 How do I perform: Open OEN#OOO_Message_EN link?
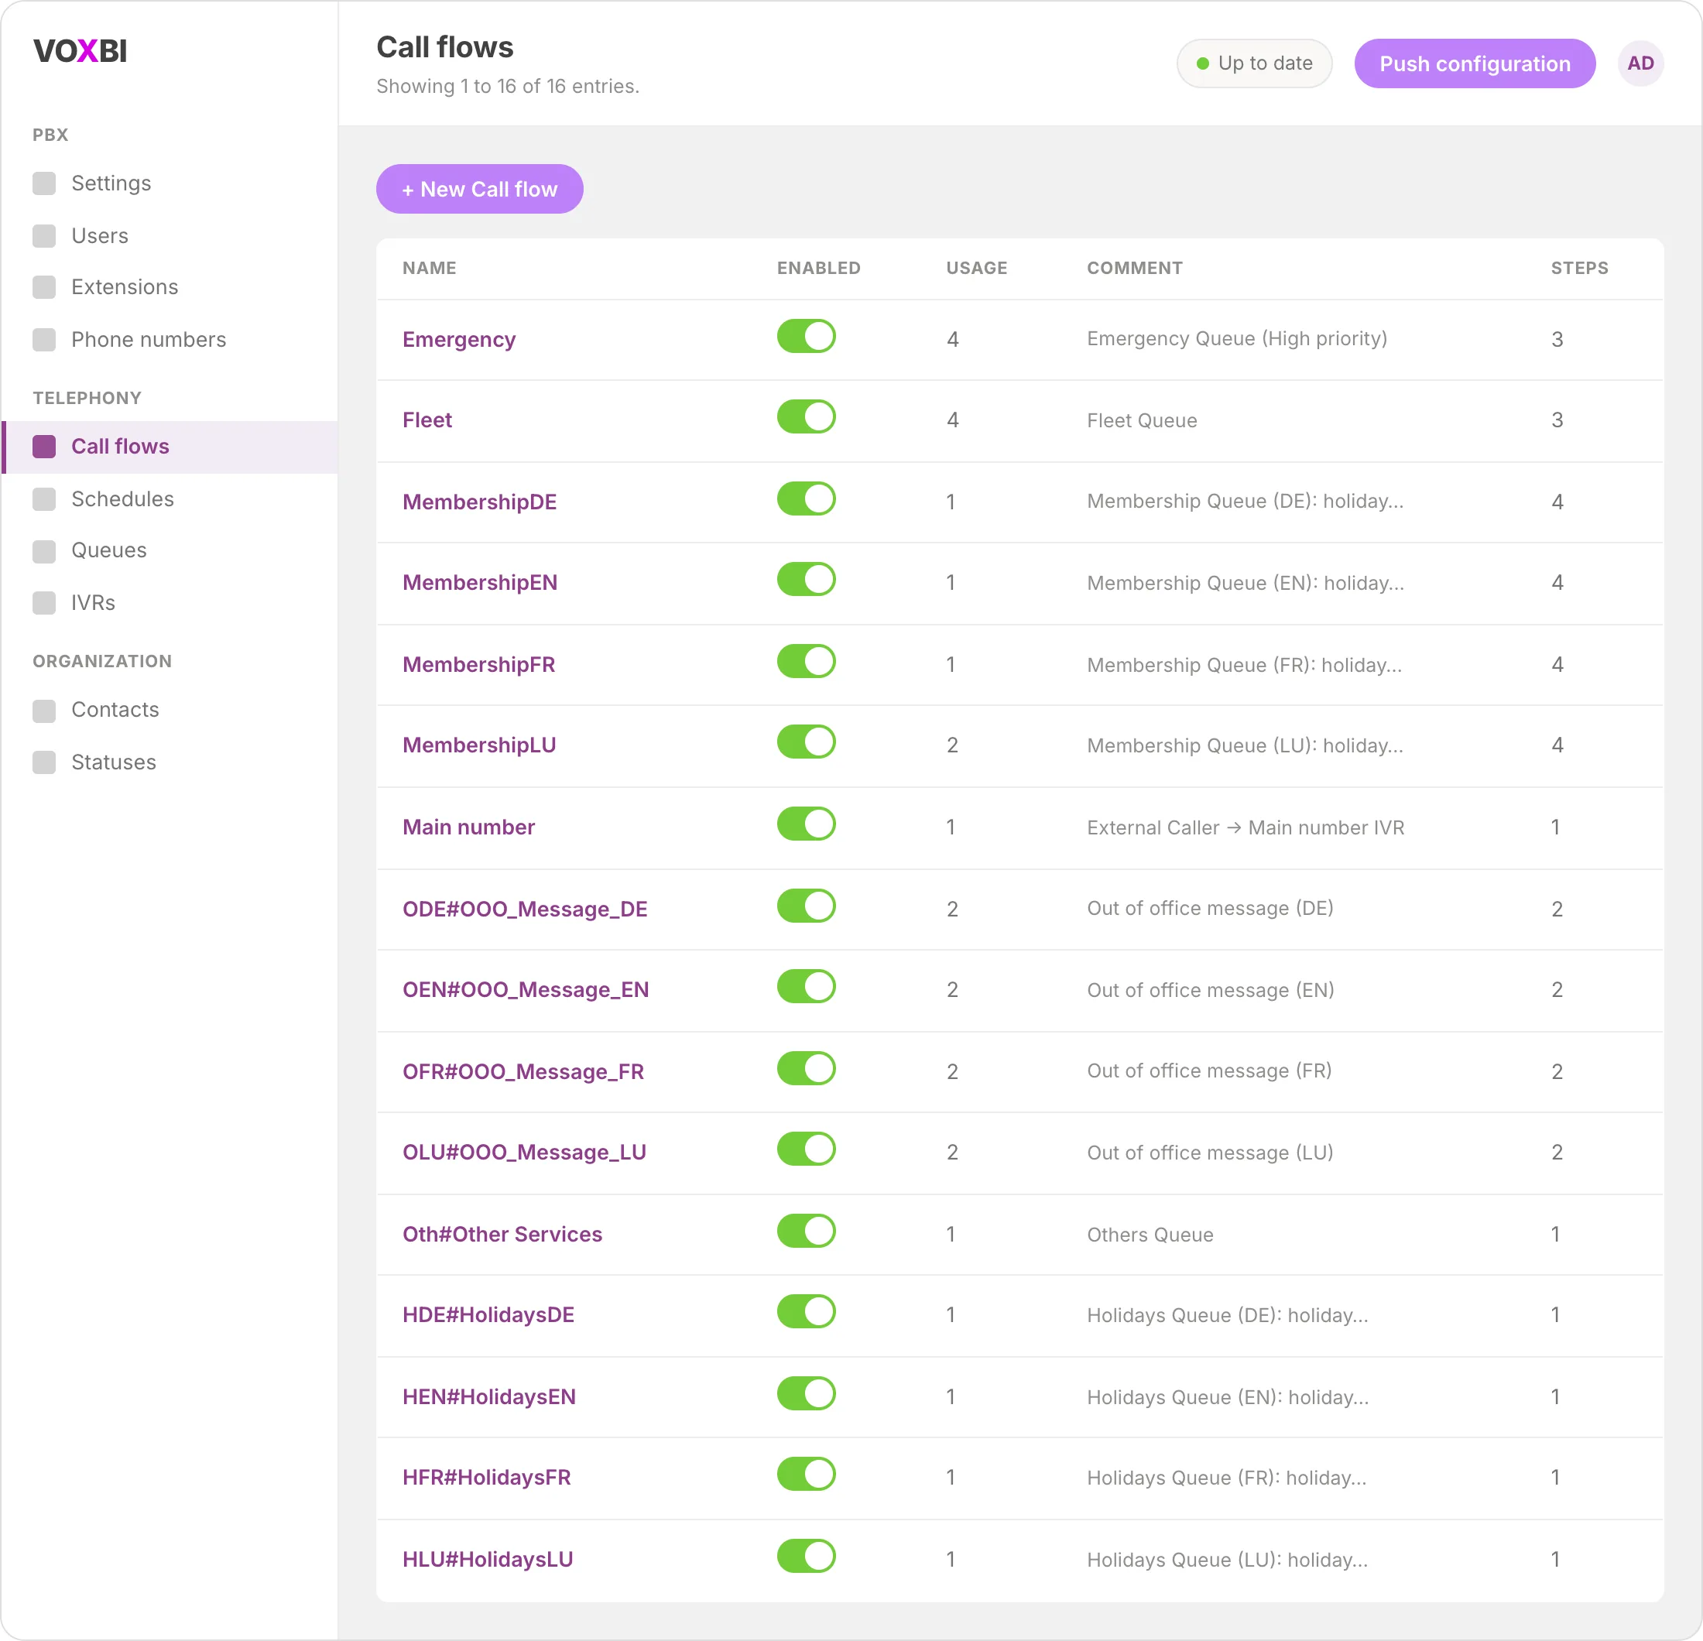point(526,990)
